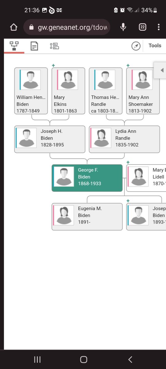
Task: Tap gallery image notification icon
Action: click(45, 10)
